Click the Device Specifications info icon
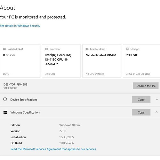This screenshot has height=160, width=160. click(5, 99)
